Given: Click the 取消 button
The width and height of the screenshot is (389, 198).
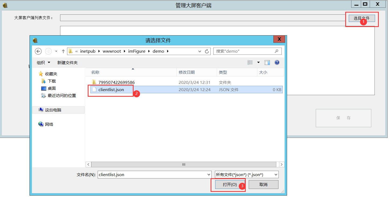Looking at the screenshot, I should [x=263, y=185].
